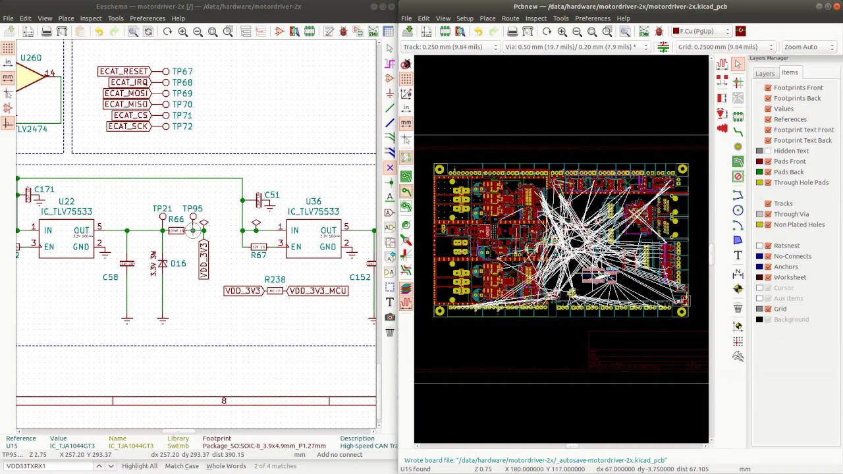This screenshot has width=843, height=474.
Task: Select Add Filled Zone tool in Pcbnew
Action: 738,162
